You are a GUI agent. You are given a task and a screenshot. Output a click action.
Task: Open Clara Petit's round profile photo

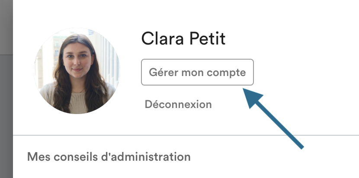click(x=77, y=70)
